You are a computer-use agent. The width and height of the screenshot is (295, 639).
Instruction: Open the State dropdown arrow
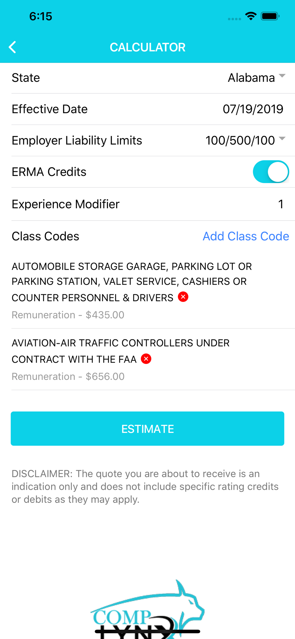pyautogui.click(x=282, y=76)
